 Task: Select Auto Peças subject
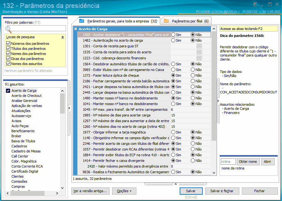tap(20, 126)
